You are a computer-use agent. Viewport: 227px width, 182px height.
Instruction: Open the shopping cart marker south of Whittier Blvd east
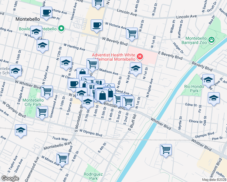[166, 150]
